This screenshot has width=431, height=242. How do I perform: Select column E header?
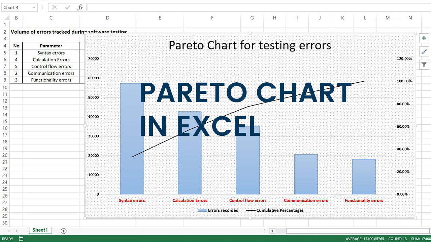[160, 18]
